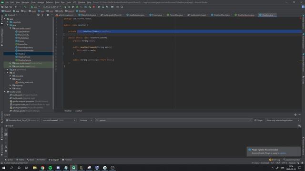This screenshot has height=171, width=305.
Task: Click the Sync/refresh toolbar icon
Action: tap(10, 7)
